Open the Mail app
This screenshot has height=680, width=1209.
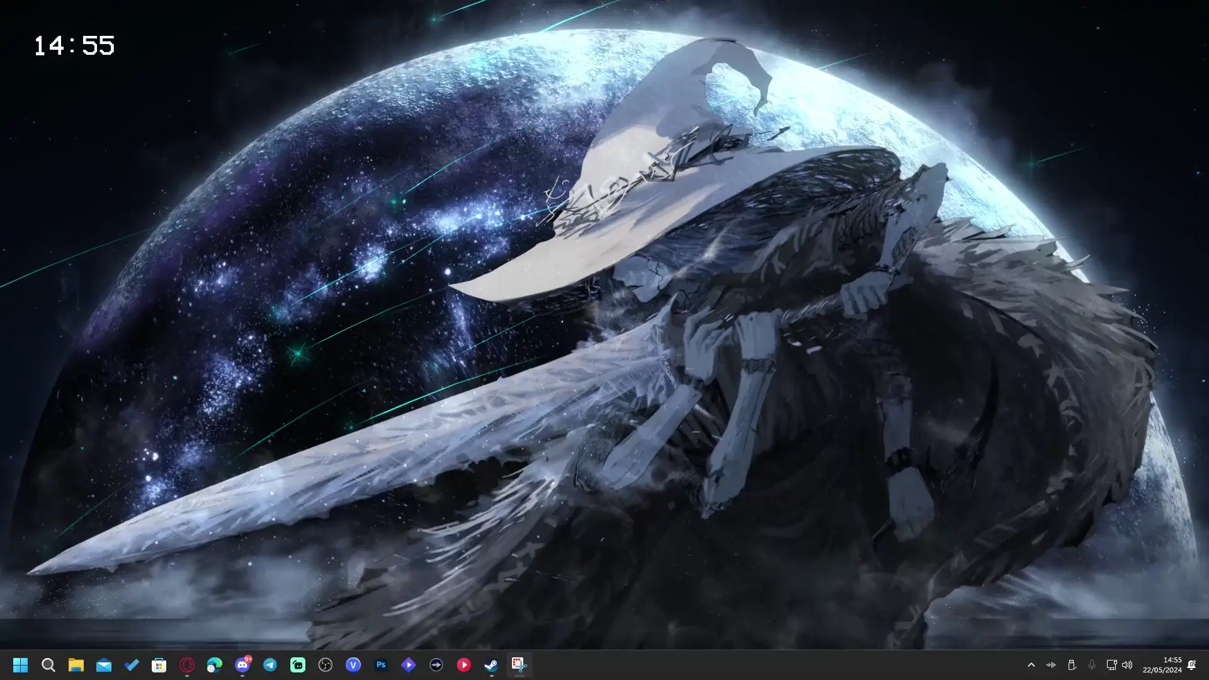pos(104,665)
